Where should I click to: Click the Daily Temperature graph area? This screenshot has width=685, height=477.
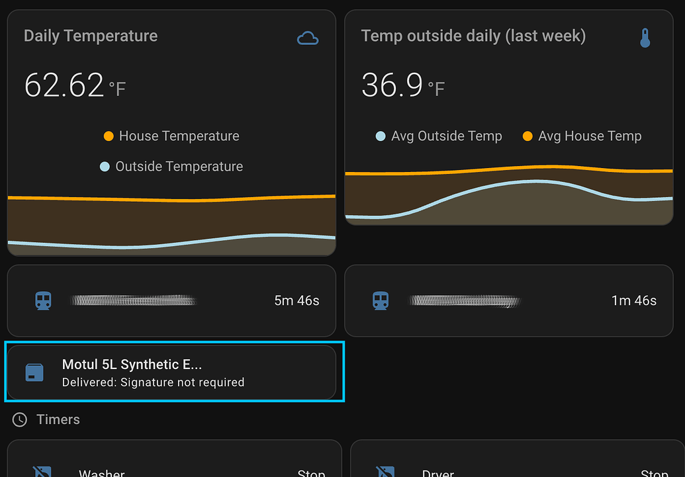[x=171, y=225]
